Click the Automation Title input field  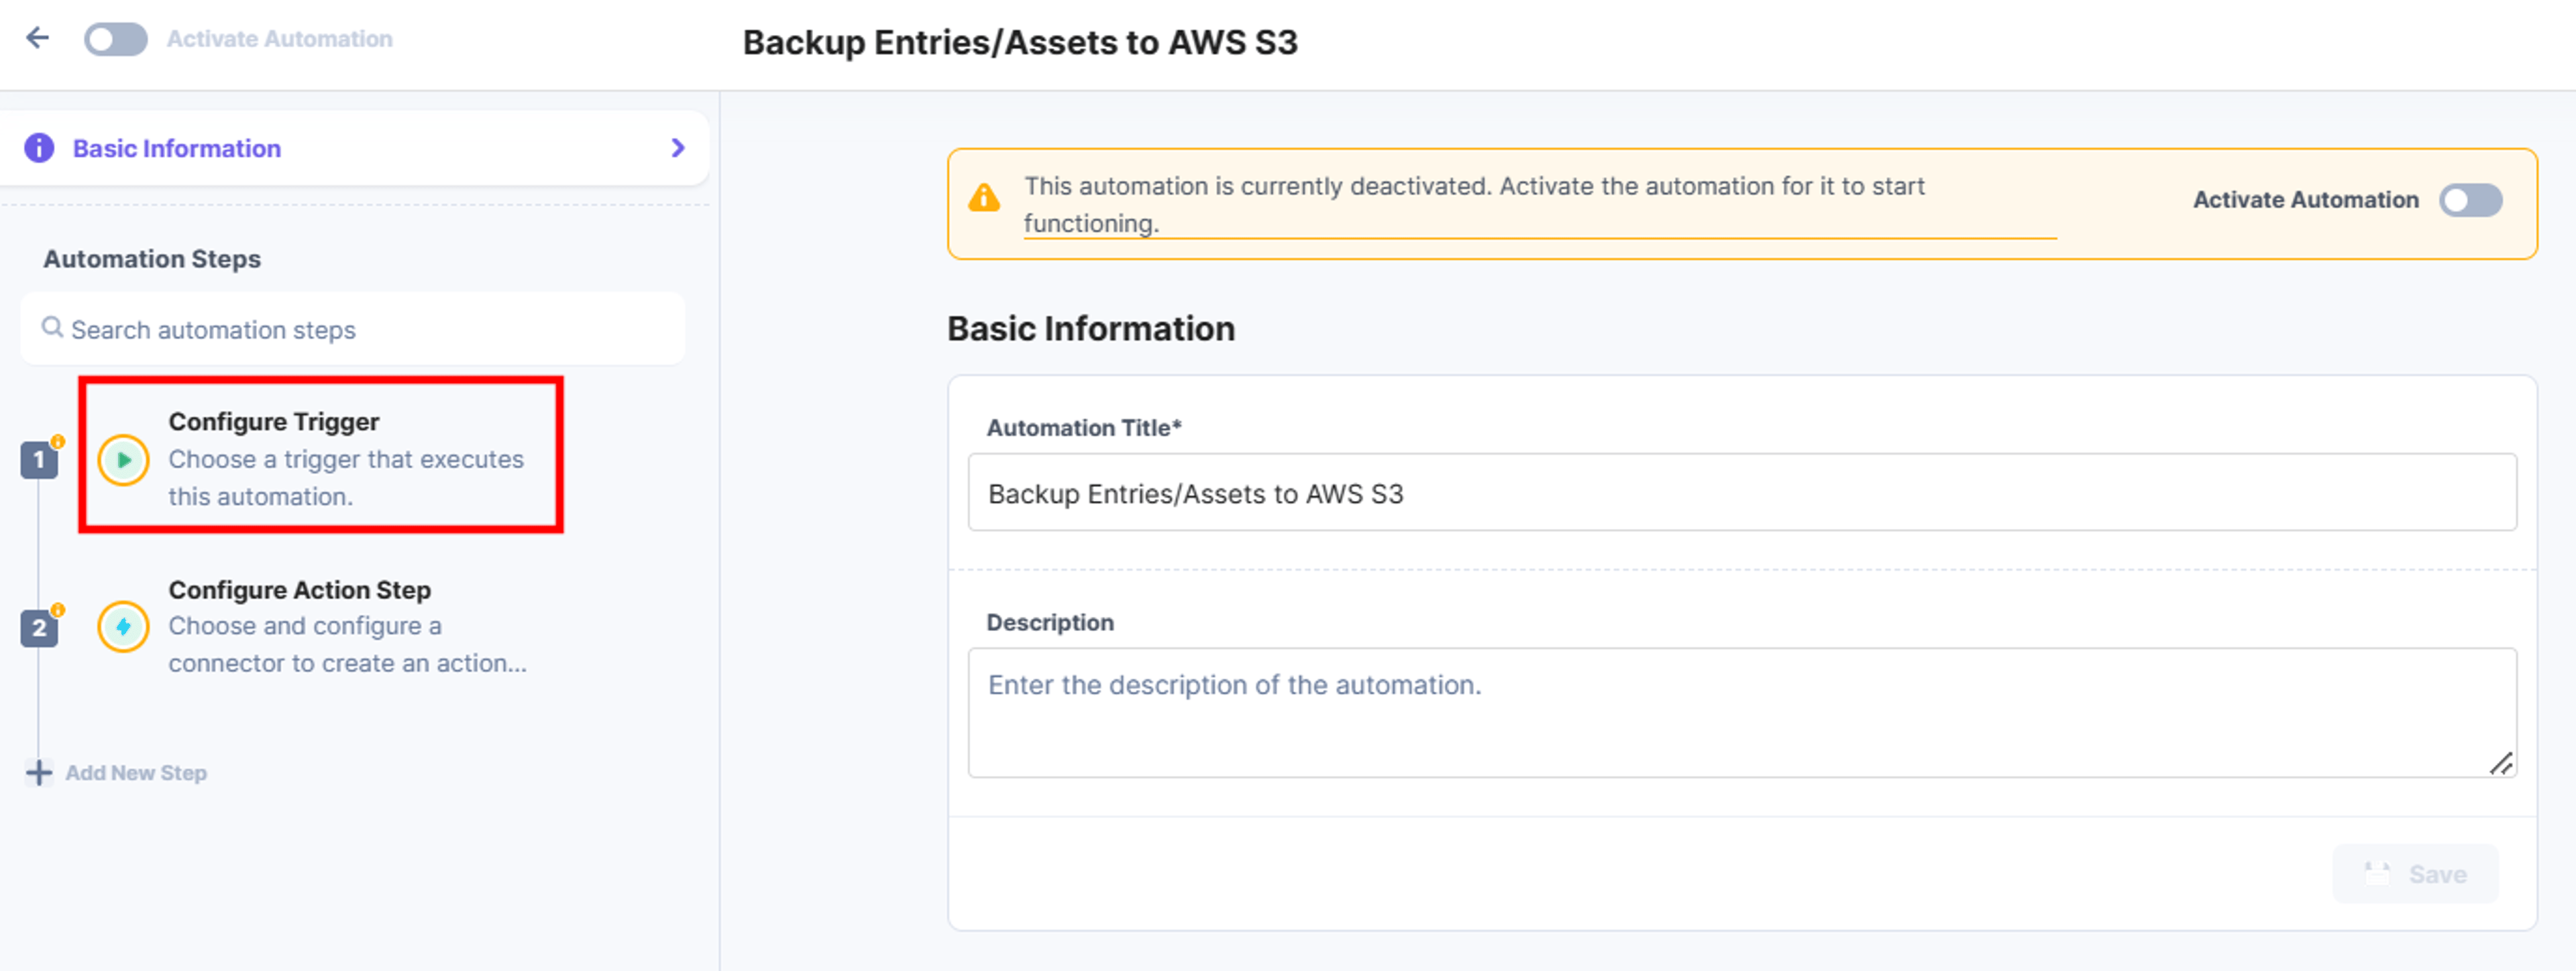(1742, 492)
